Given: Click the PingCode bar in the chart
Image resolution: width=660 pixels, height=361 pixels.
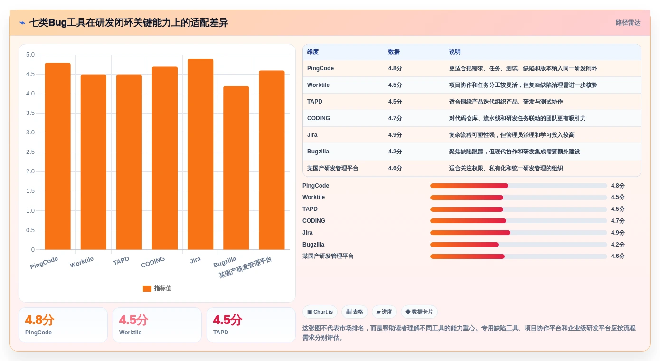Looking at the screenshot, I should [58, 156].
